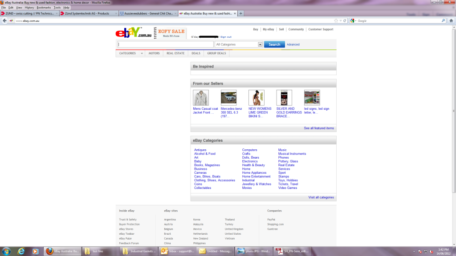Open the EOFY SALE banner

[x=170, y=33]
